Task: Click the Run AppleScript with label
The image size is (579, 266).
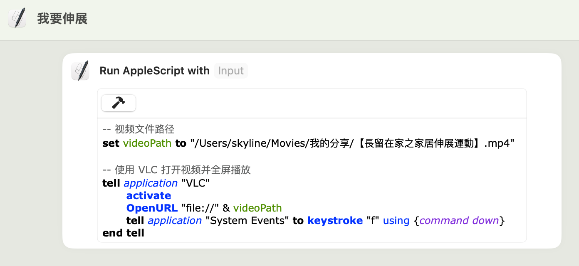Action: pyautogui.click(x=155, y=71)
